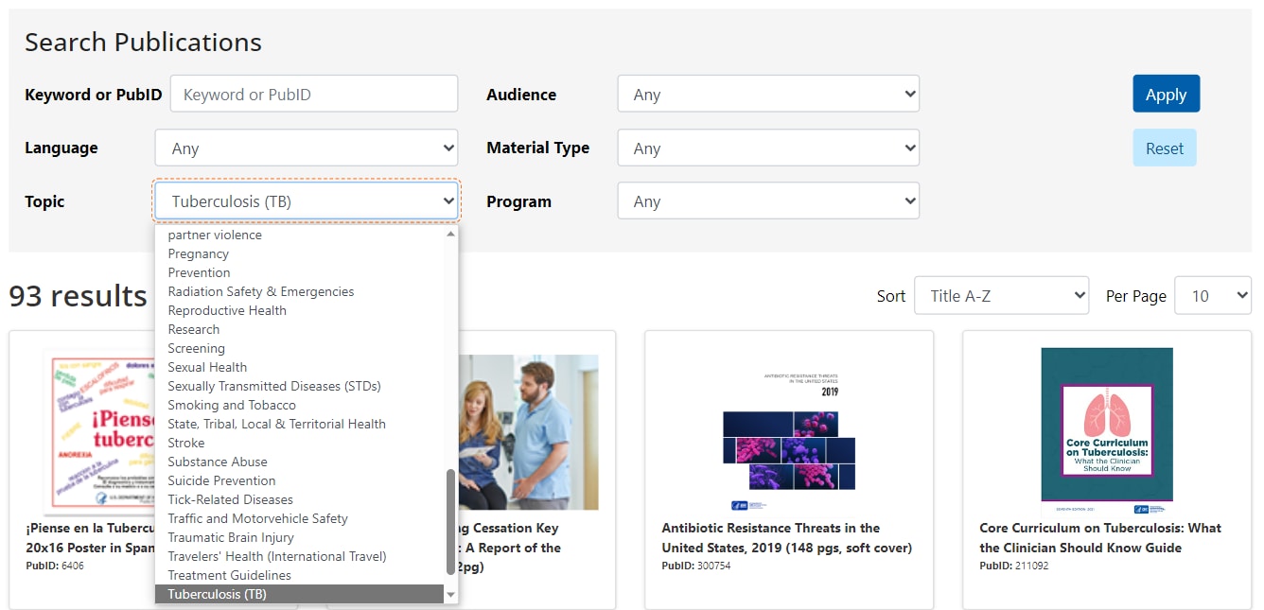This screenshot has height=610, width=1264.
Task: Click the PubID 211092 text
Action: pyautogui.click(x=1014, y=566)
